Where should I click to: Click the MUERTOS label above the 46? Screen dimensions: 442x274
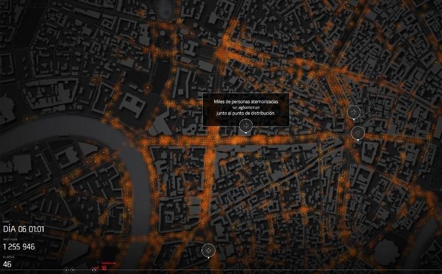tap(8, 257)
